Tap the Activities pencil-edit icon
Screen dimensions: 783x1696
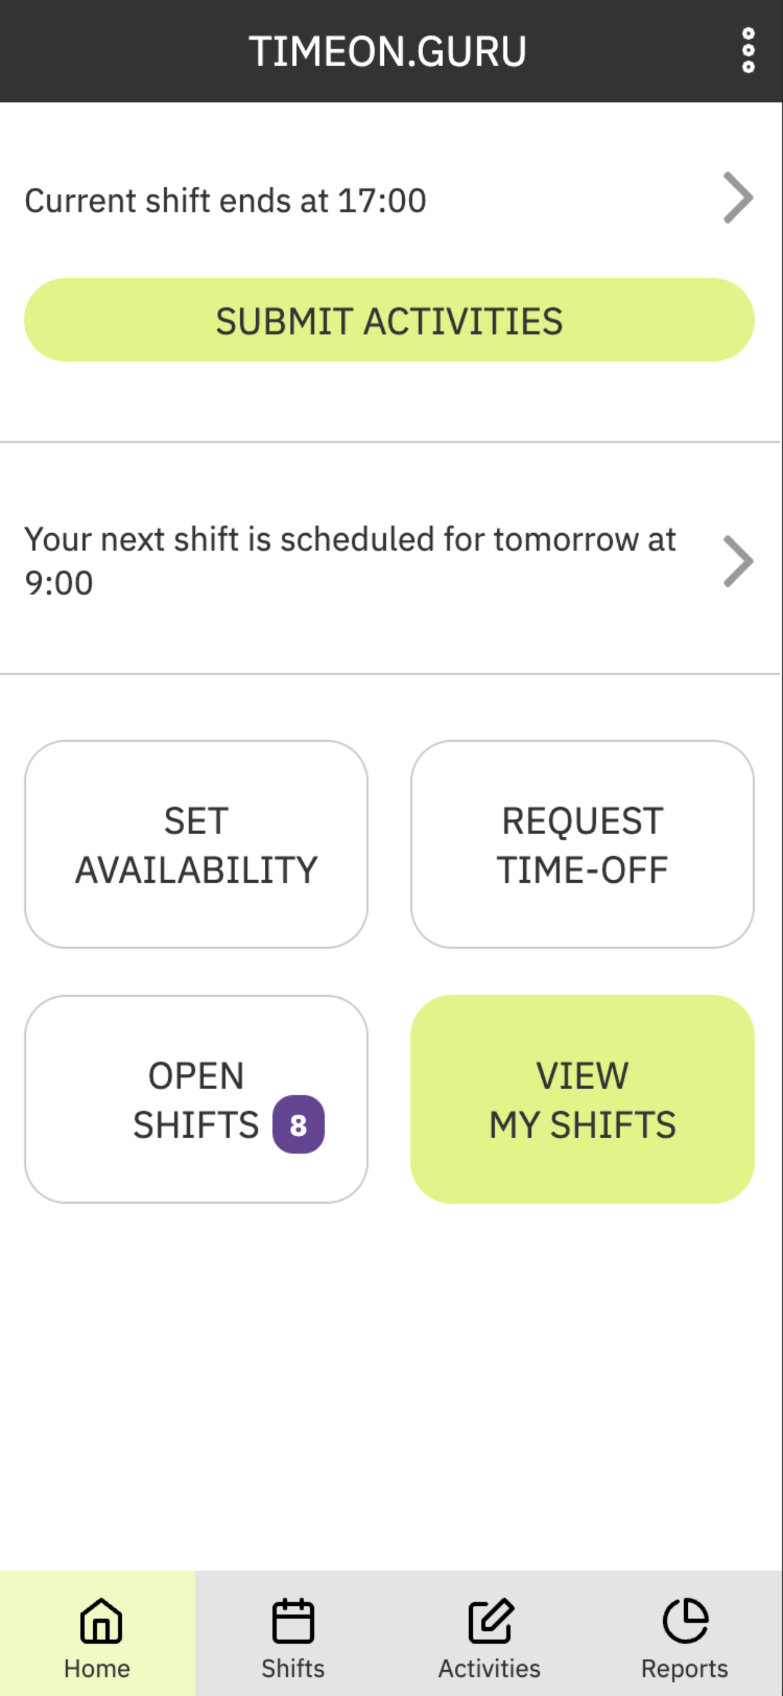[490, 1620]
